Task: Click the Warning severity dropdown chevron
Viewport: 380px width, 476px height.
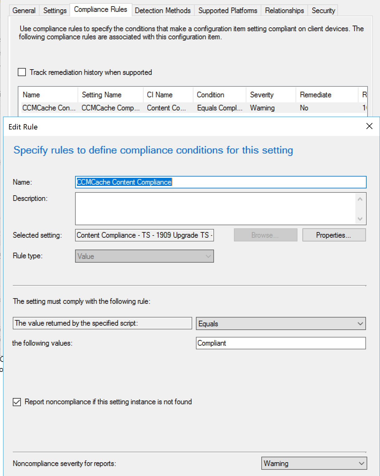Action: (x=361, y=464)
